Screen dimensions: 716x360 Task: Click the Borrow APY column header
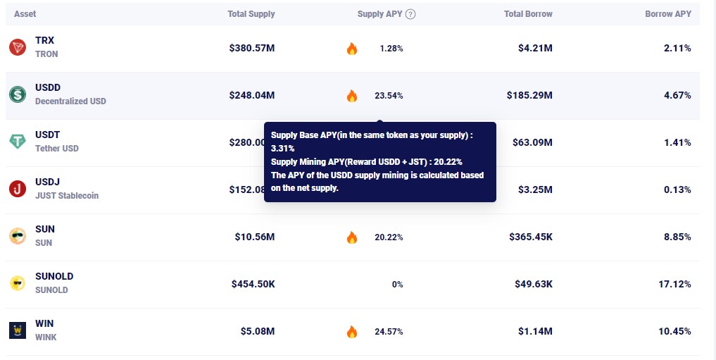pyautogui.click(x=667, y=14)
